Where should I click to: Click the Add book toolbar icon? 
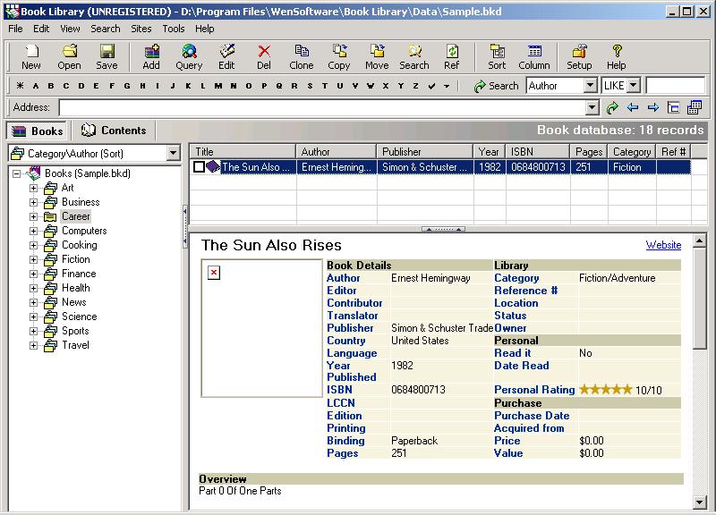pos(151,57)
